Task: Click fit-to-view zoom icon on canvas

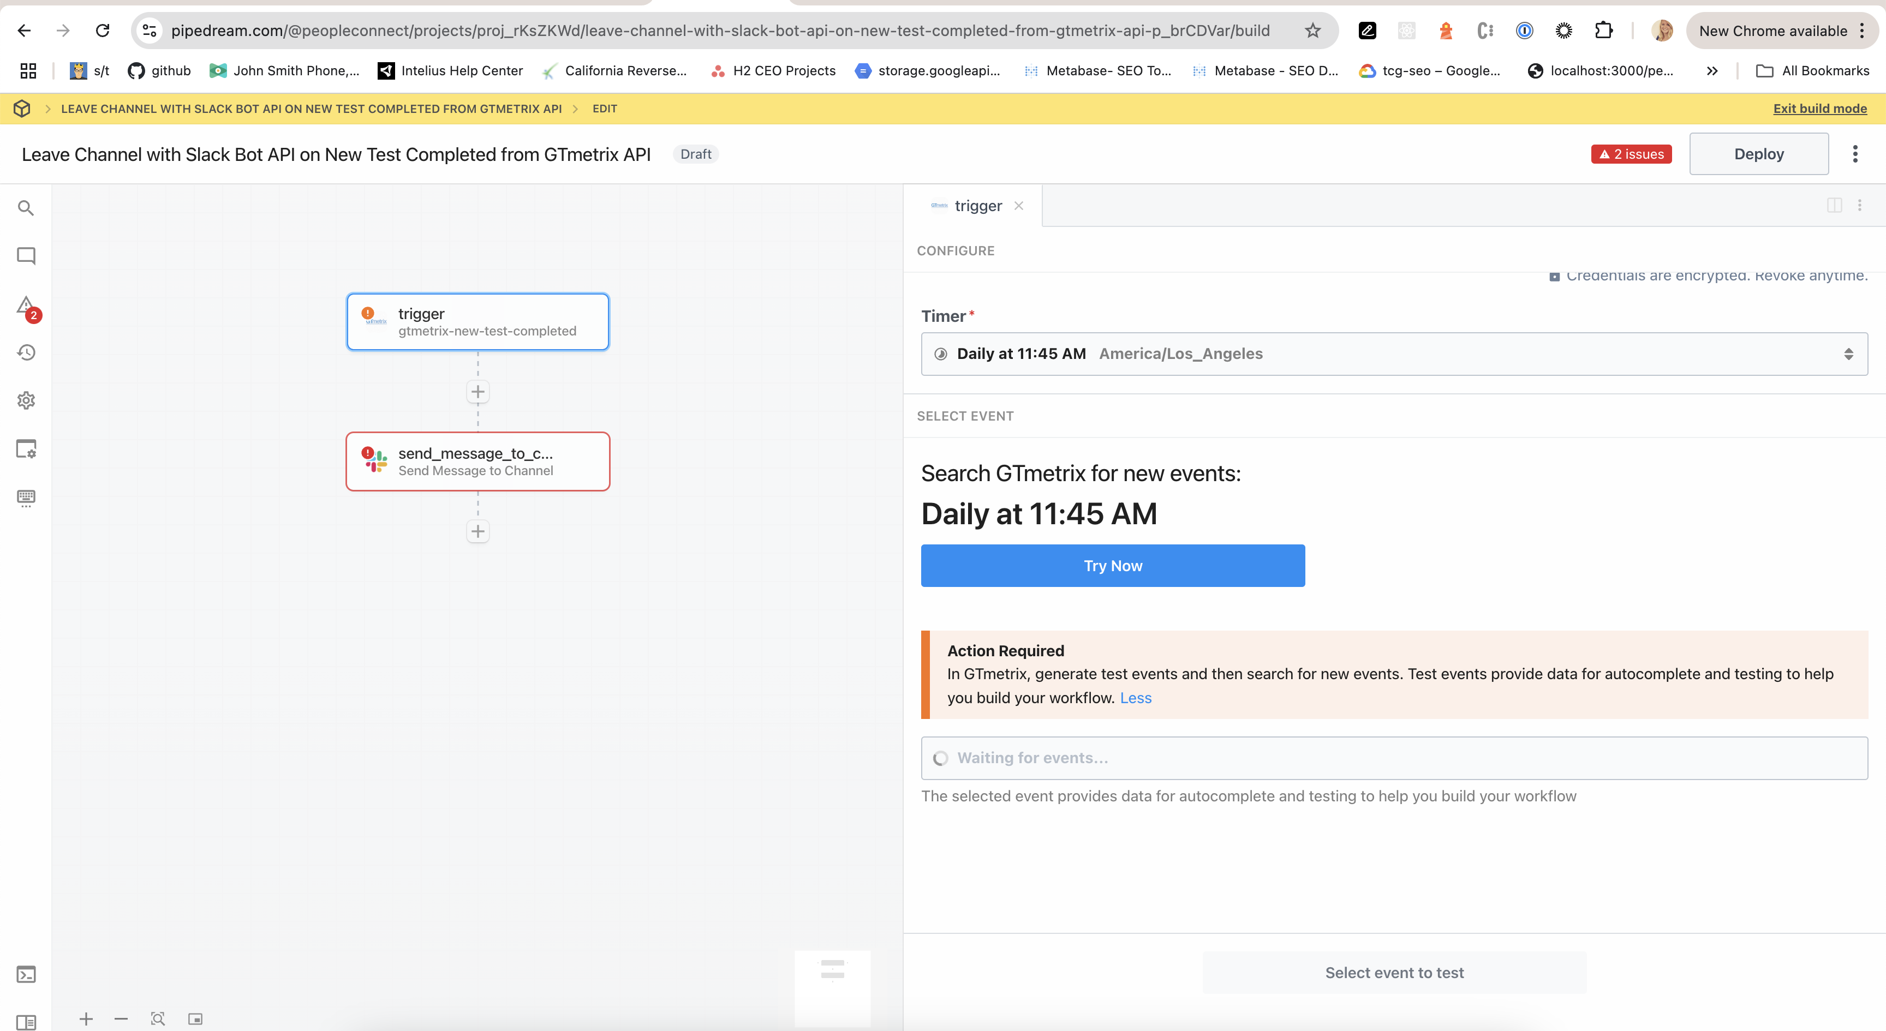Action: point(157,1020)
